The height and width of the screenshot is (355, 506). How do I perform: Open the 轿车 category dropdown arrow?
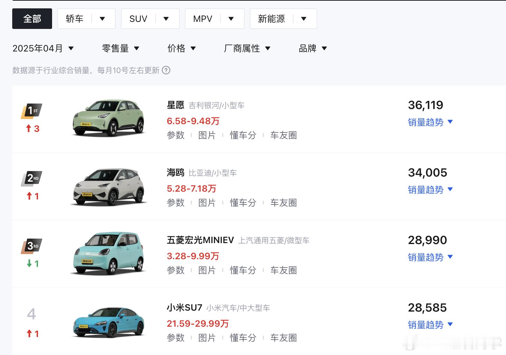tap(102, 19)
